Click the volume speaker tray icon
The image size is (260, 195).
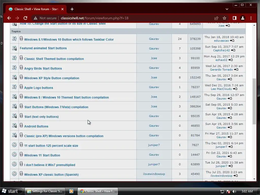coord(234,191)
